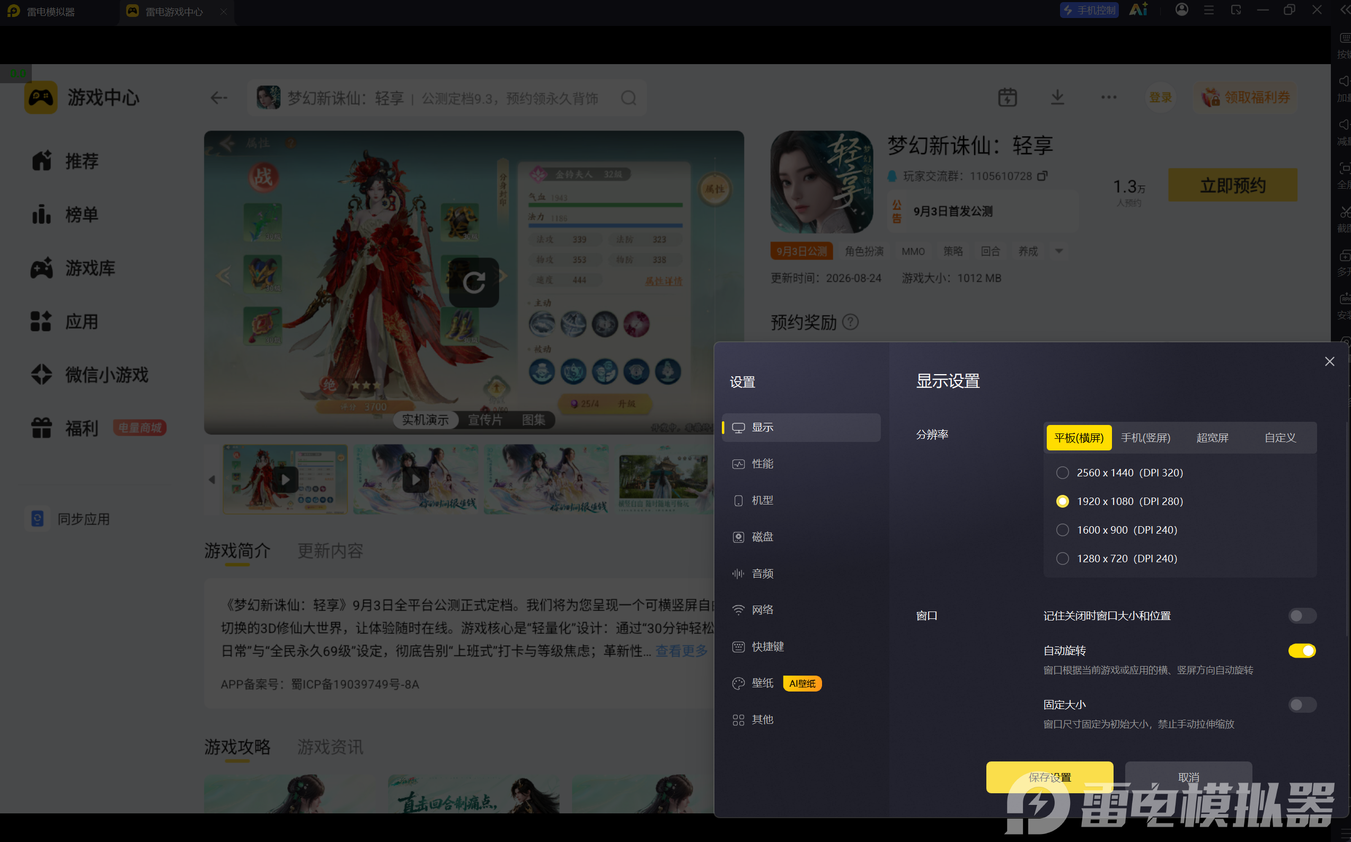Switch to the 游戏简介 tab
The image size is (1351, 842).
pos(237,551)
